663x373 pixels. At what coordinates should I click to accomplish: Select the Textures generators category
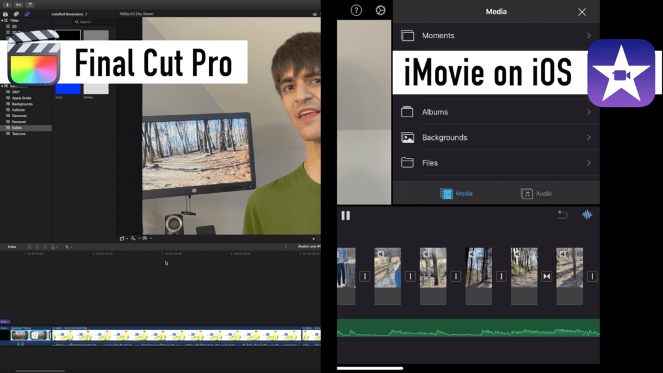pyautogui.click(x=19, y=133)
